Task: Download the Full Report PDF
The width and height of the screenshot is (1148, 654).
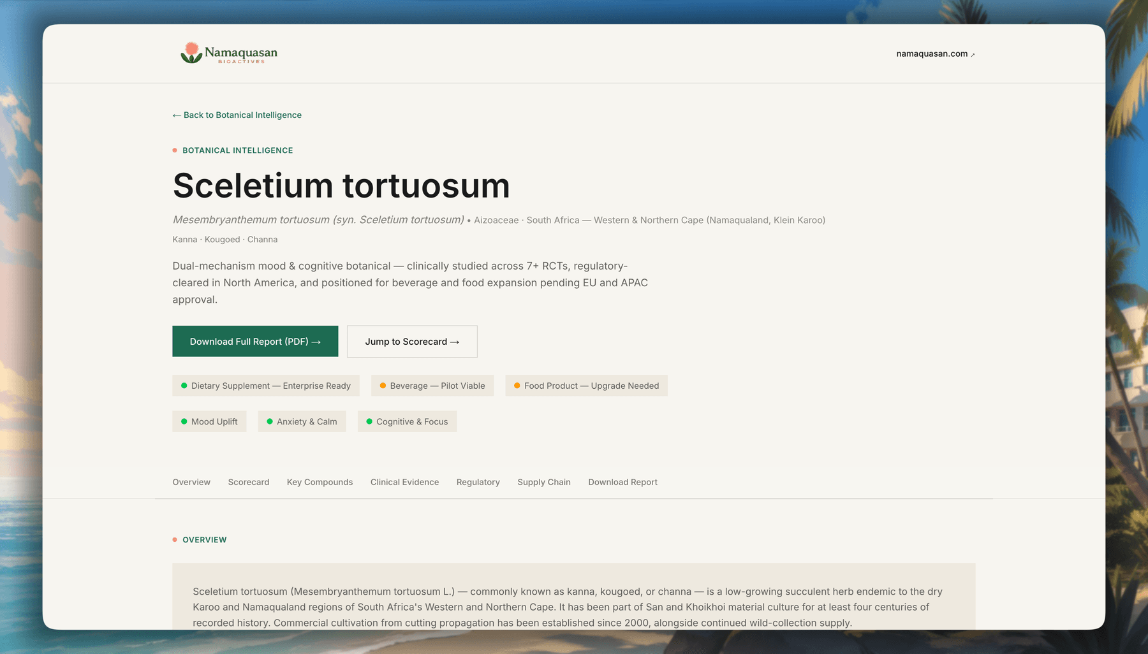Action: pos(255,341)
